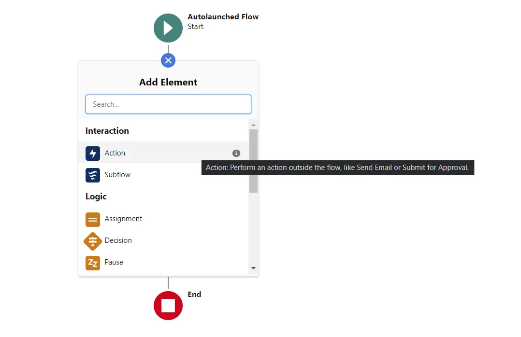The width and height of the screenshot is (521, 337).
Task: Click the scrollbar down chevron
Action: 253,267
